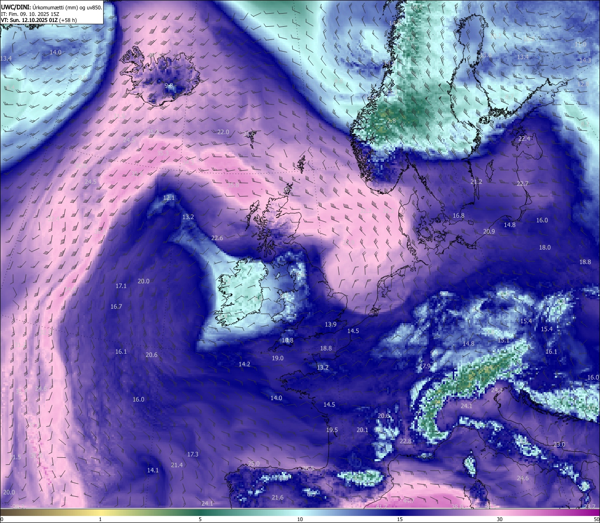Viewport: 600px width, 523px height.
Task: Click the 24.6 value on the map
Action: point(523,478)
